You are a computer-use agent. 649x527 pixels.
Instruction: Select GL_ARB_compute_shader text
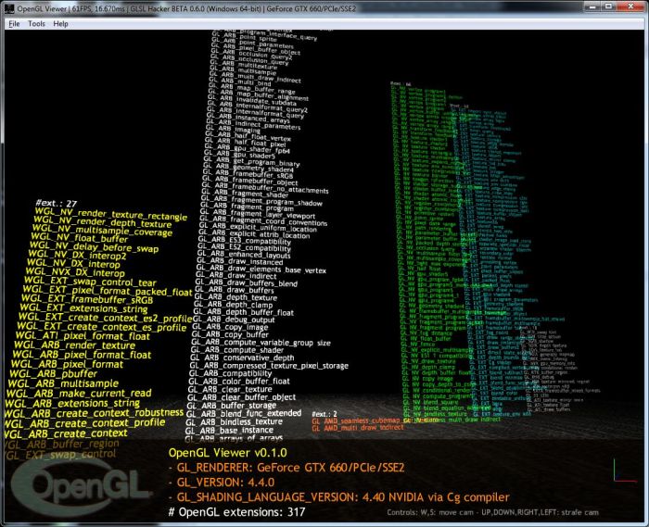click(237, 350)
